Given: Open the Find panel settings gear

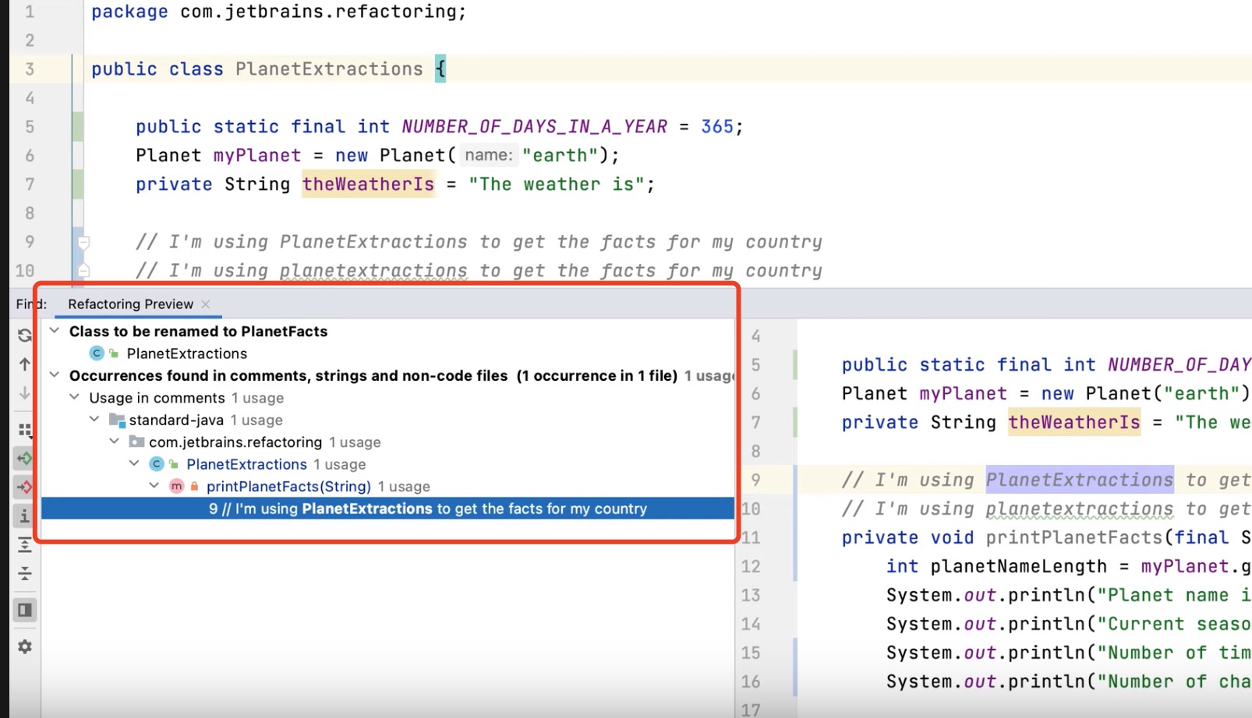Looking at the screenshot, I should pyautogui.click(x=24, y=646).
